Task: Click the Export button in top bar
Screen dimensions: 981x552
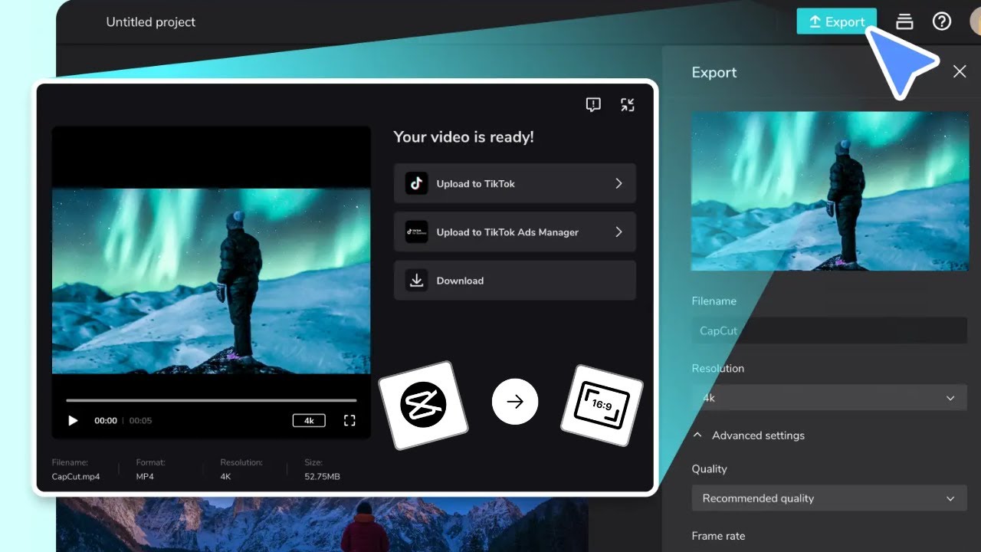Action: point(836,21)
